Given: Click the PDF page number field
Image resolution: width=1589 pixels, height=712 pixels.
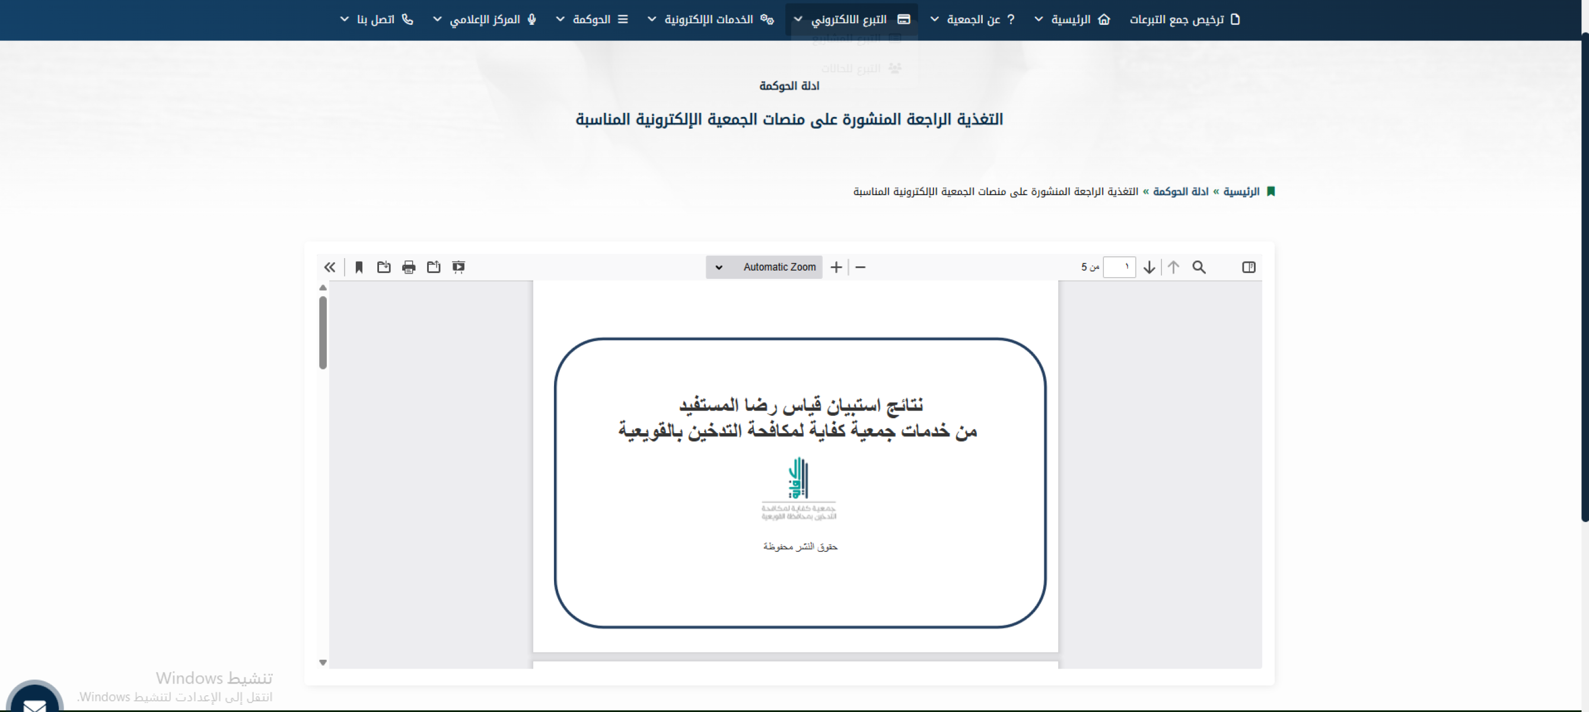Looking at the screenshot, I should tap(1118, 267).
